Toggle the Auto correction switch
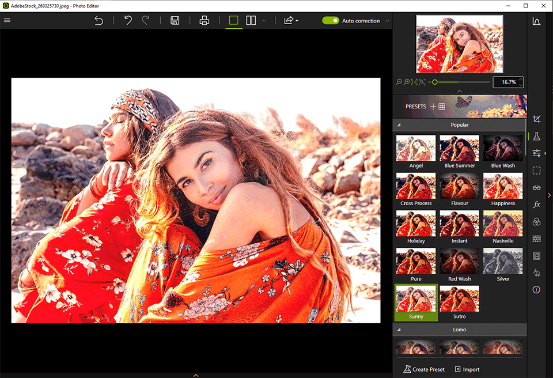 pos(331,21)
